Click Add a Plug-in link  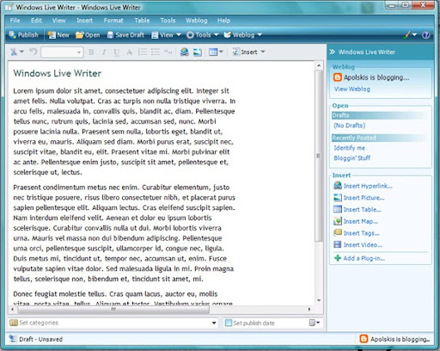[x=359, y=258]
